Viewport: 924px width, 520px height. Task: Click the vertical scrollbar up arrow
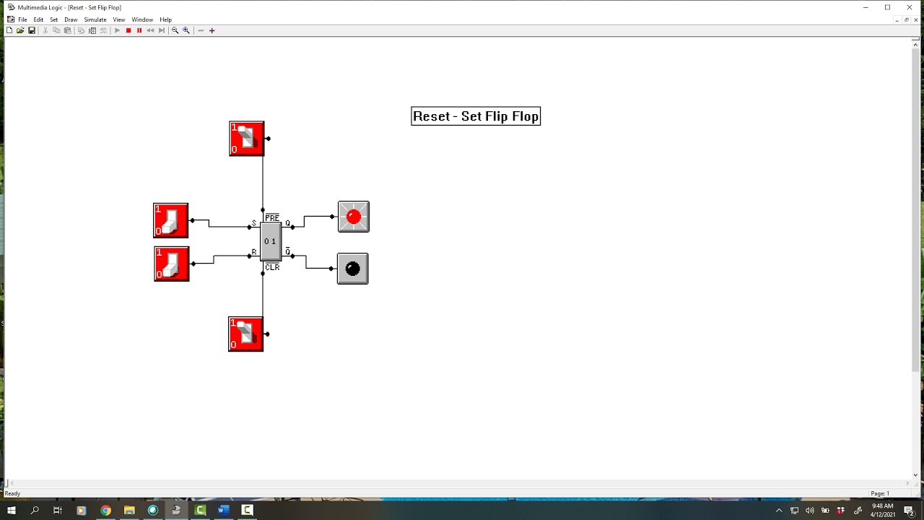[x=915, y=44]
